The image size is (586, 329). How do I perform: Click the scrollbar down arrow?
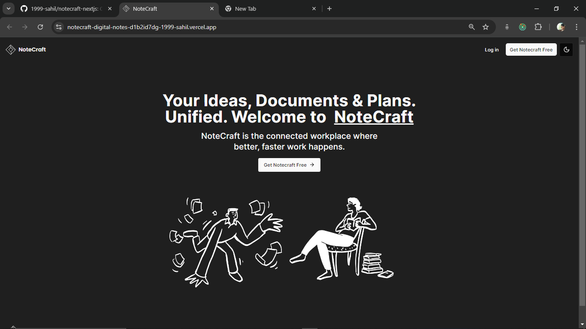coord(582,325)
